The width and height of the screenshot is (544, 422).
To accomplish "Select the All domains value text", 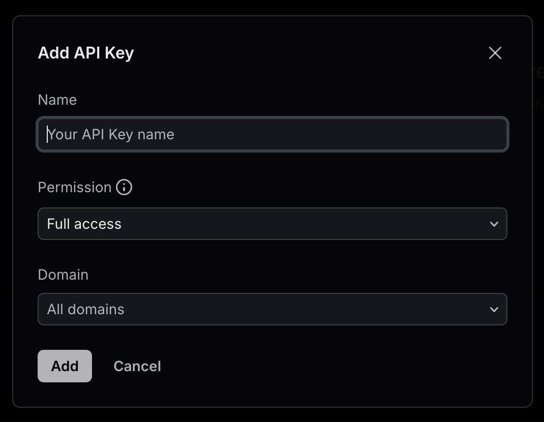I will click(x=86, y=309).
